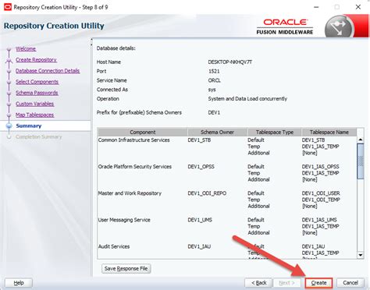
Task: Open Help for this step
Action: (19, 283)
